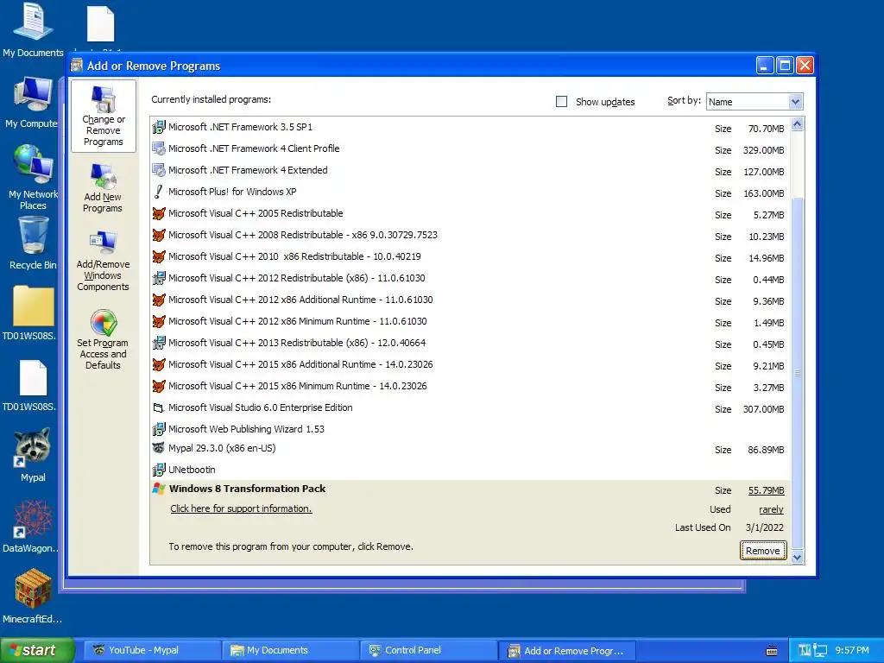Select the My Documents desktop icon
Image resolution: width=884 pixels, height=663 pixels.
click(33, 30)
